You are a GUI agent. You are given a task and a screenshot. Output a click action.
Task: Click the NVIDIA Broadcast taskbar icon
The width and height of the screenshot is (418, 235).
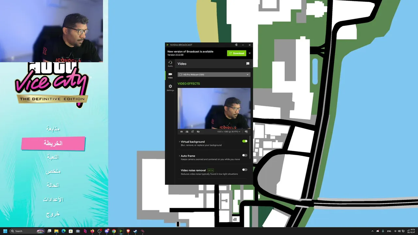121,231
